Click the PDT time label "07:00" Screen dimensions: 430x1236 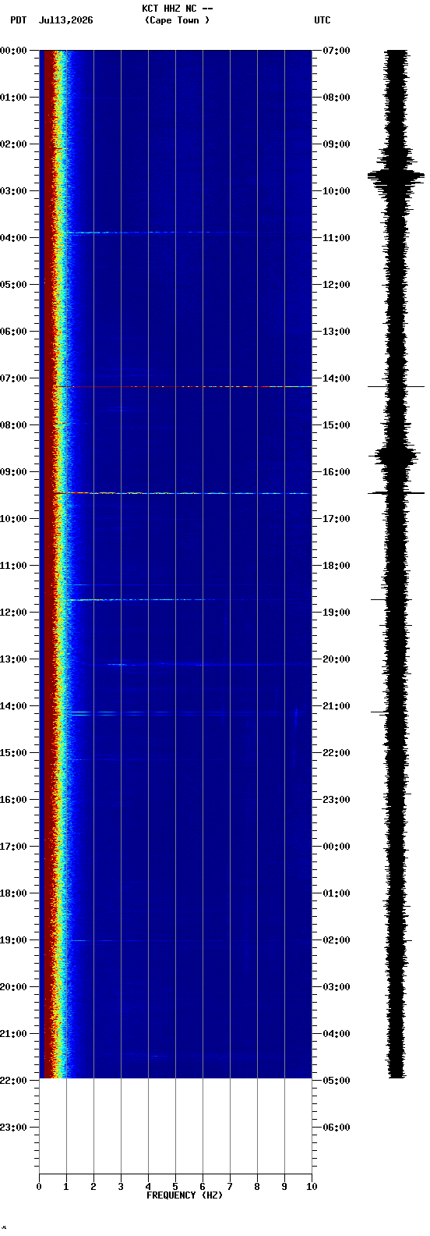(14, 378)
